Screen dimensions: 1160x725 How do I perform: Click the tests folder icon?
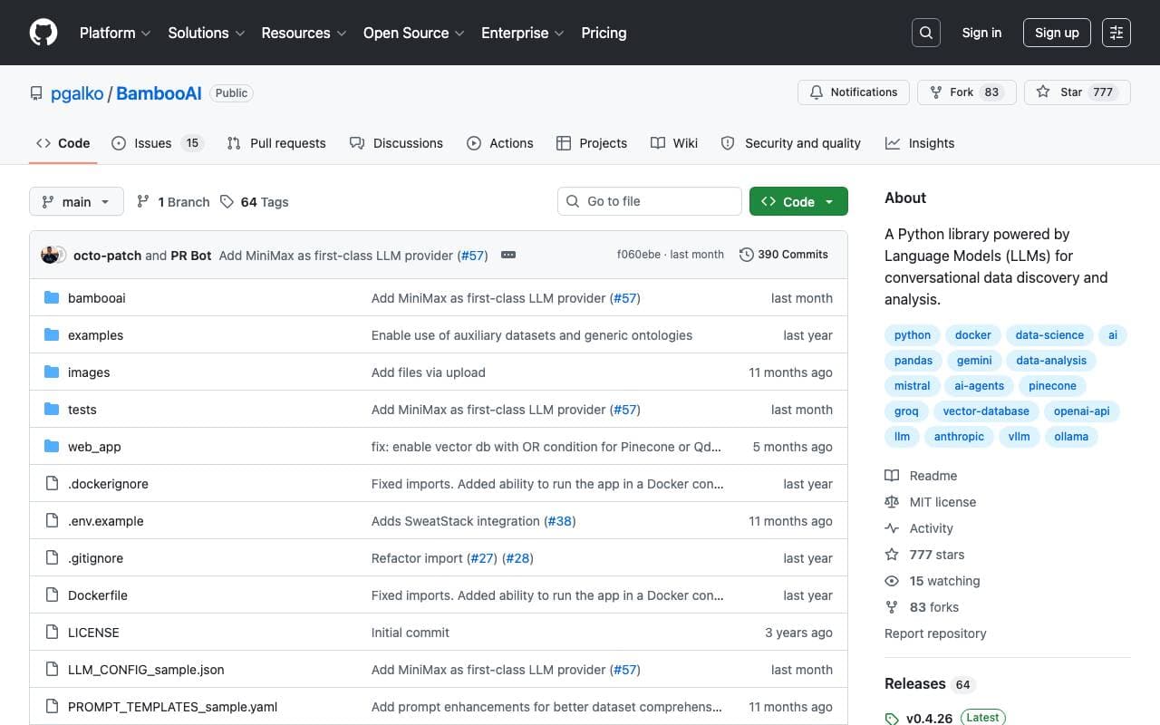pos(52,410)
